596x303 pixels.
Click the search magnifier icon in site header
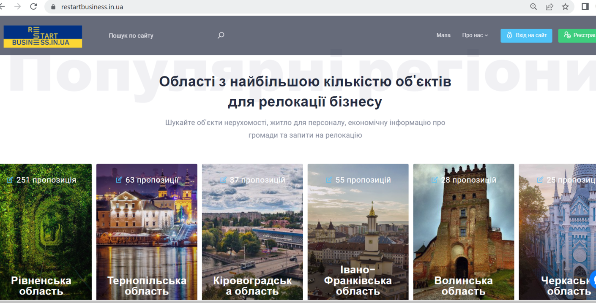tap(221, 35)
